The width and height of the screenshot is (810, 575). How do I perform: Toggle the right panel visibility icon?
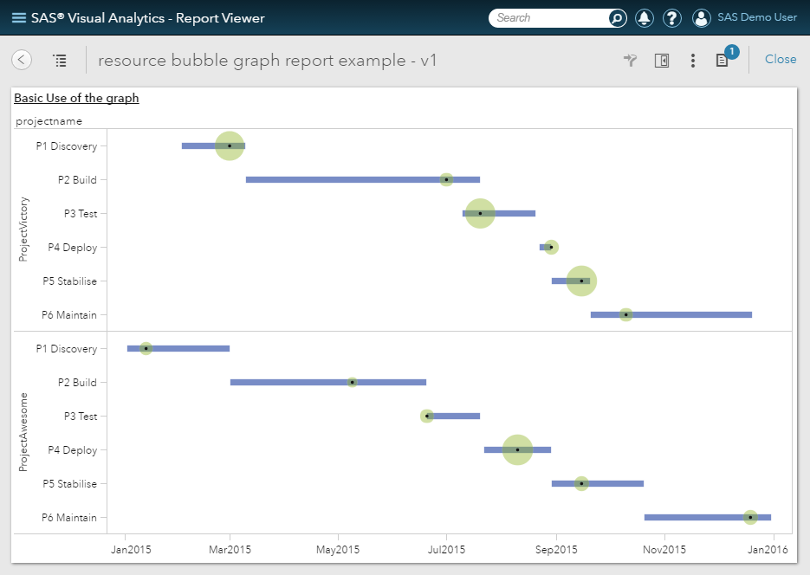(662, 60)
